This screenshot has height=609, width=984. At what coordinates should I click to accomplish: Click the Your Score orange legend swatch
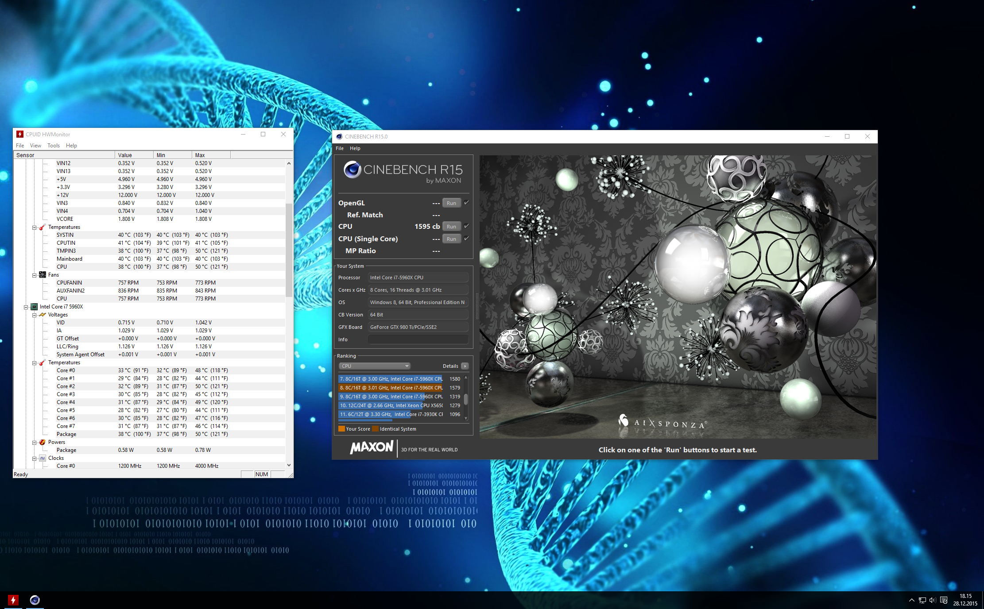pyautogui.click(x=341, y=428)
